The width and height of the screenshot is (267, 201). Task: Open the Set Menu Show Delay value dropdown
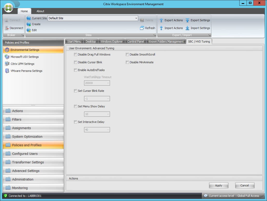[x=108, y=114]
